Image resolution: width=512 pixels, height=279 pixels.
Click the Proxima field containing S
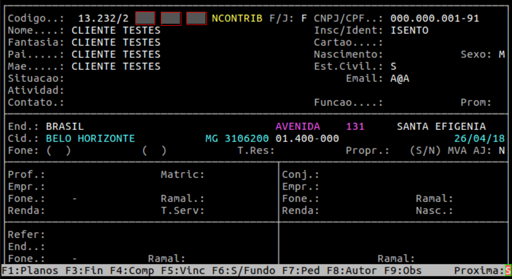coord(508,270)
